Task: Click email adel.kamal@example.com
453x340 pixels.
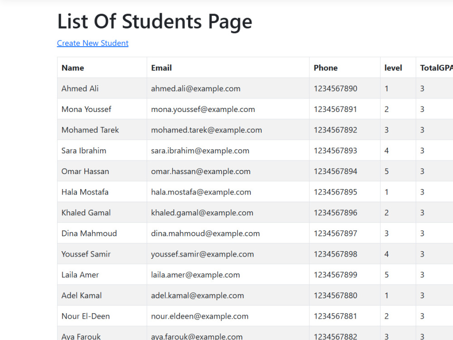Action: [198, 296]
